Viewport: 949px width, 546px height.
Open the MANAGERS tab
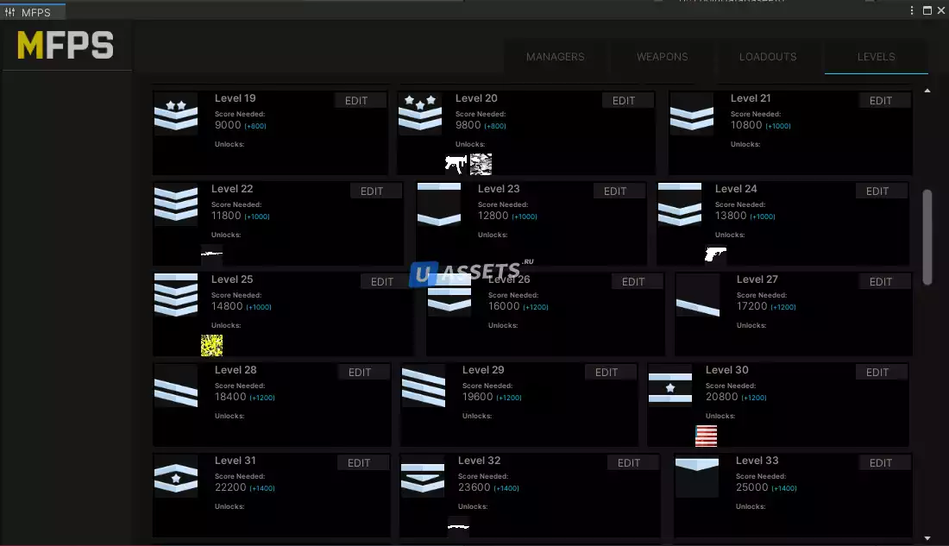click(x=555, y=57)
